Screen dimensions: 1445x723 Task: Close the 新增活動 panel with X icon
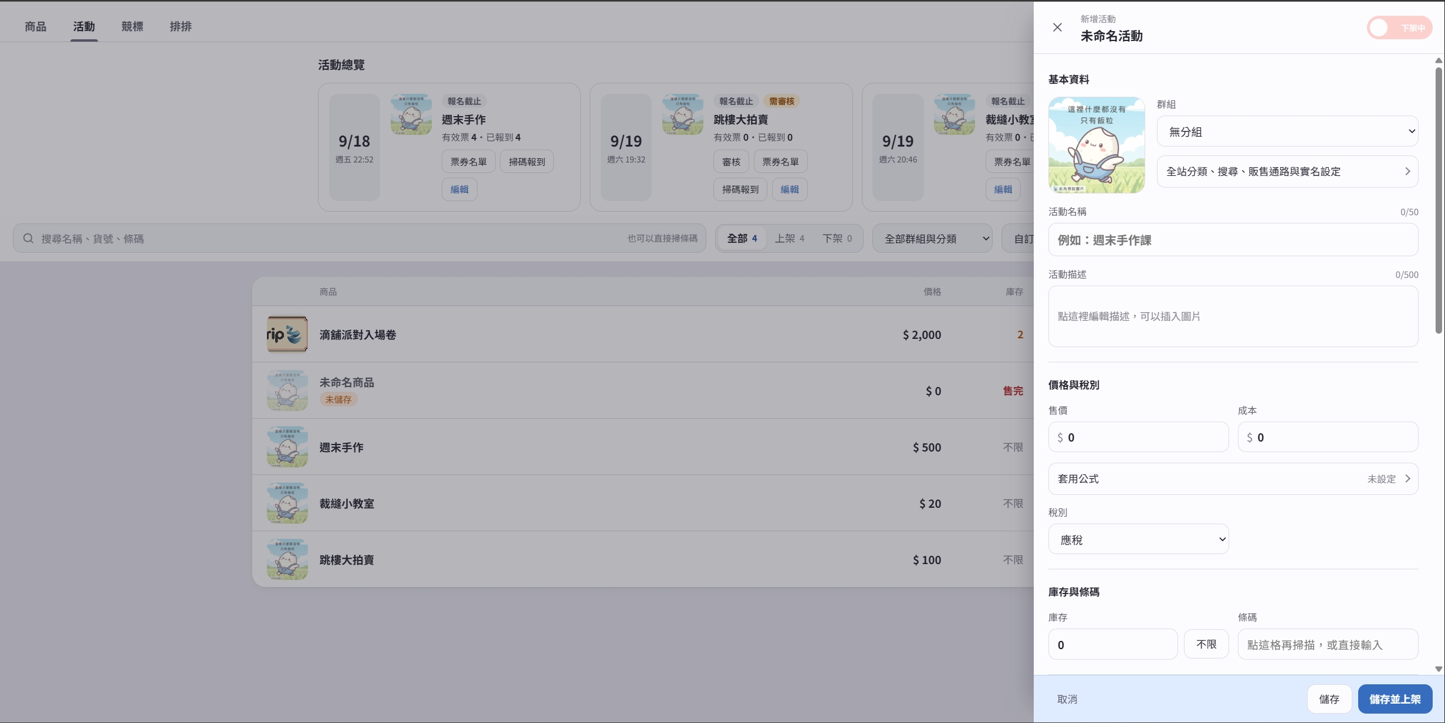point(1057,28)
